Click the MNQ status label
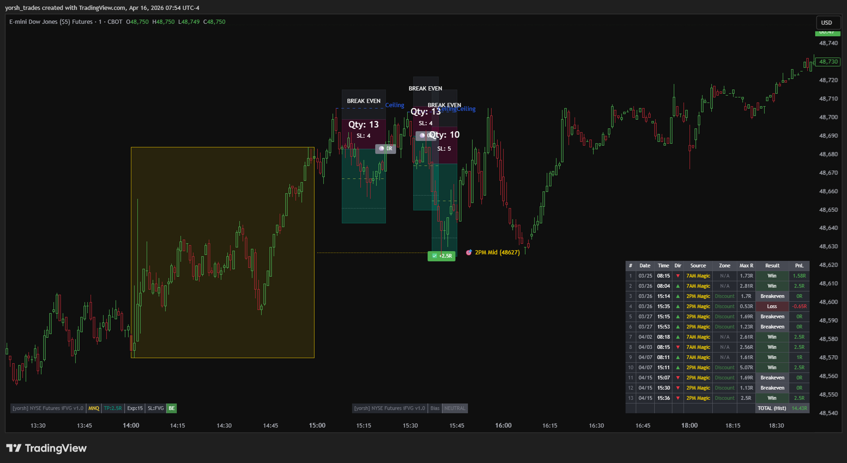Screen dimensions: 847x463 pyautogui.click(x=94, y=408)
